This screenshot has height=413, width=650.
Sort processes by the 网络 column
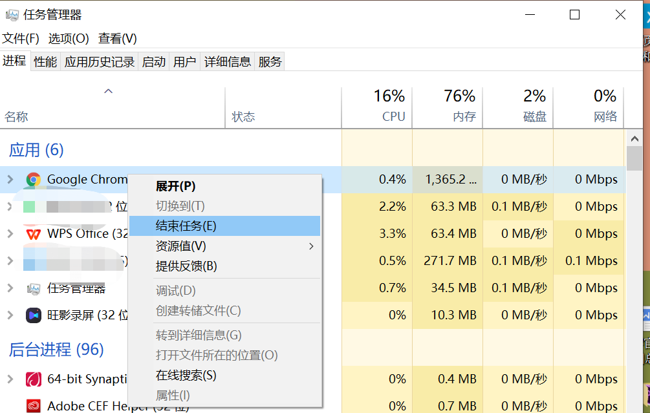click(588, 108)
